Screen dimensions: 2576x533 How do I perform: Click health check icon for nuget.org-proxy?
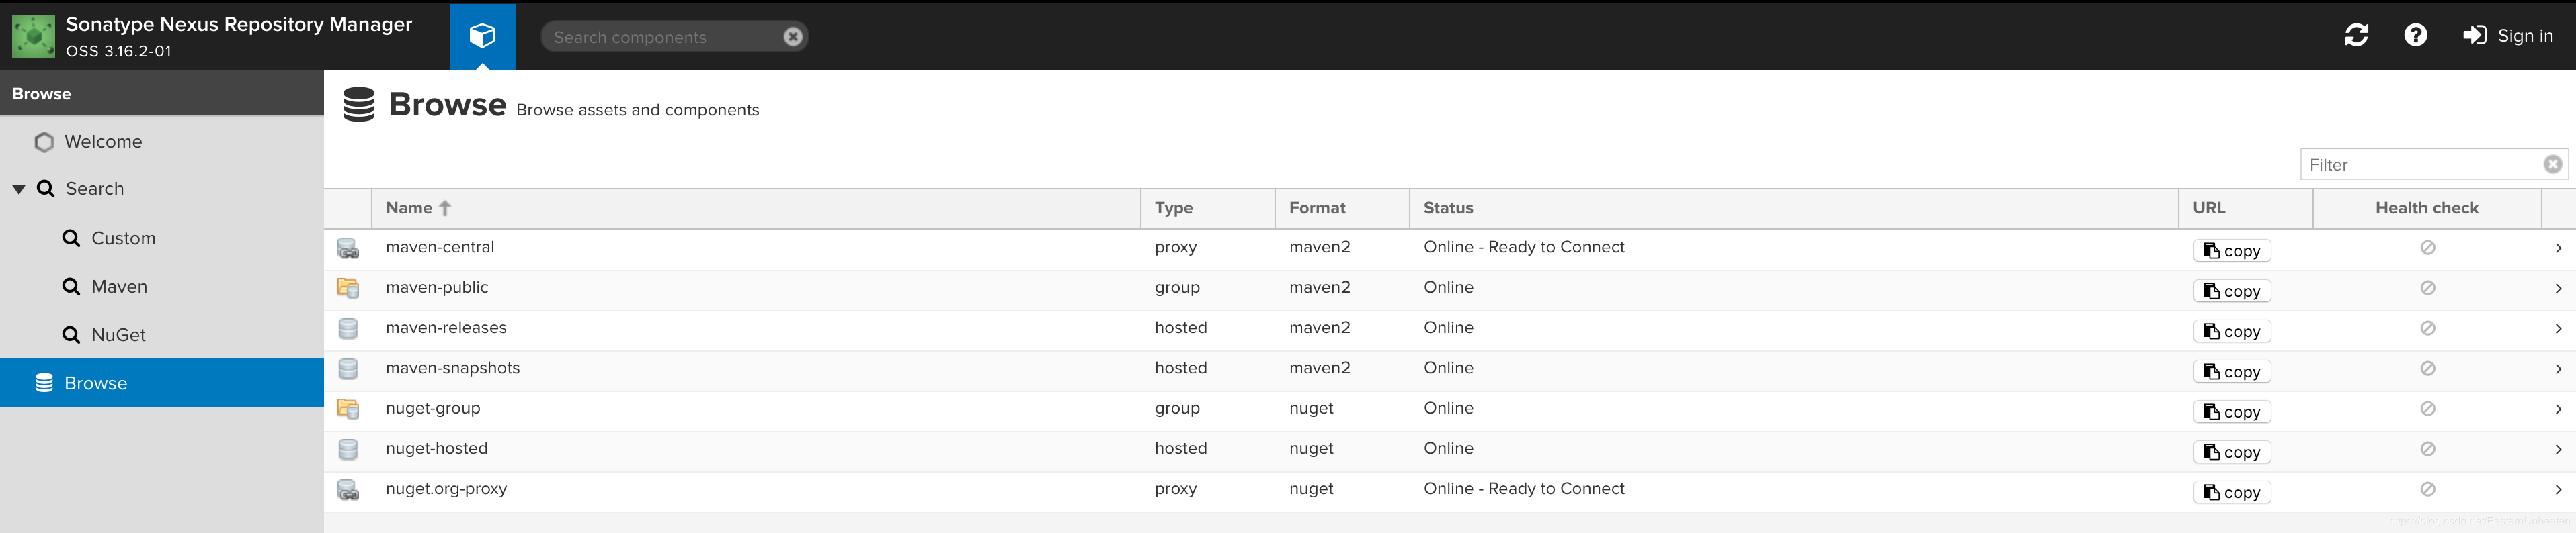[2427, 489]
